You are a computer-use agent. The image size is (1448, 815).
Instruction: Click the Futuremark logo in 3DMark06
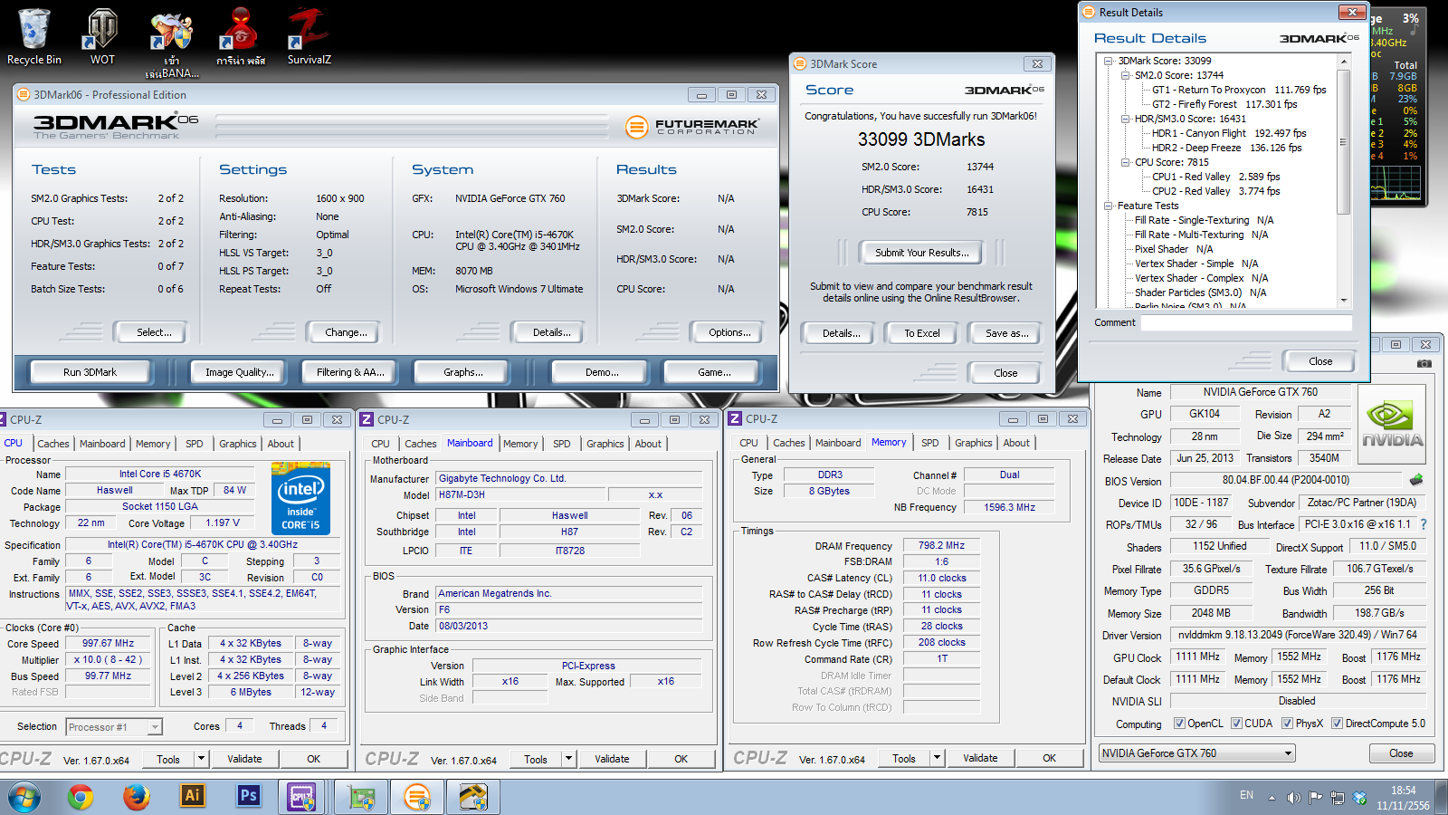[692, 127]
